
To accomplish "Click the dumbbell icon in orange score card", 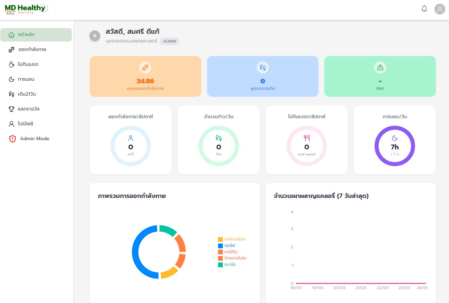I will tap(145, 68).
